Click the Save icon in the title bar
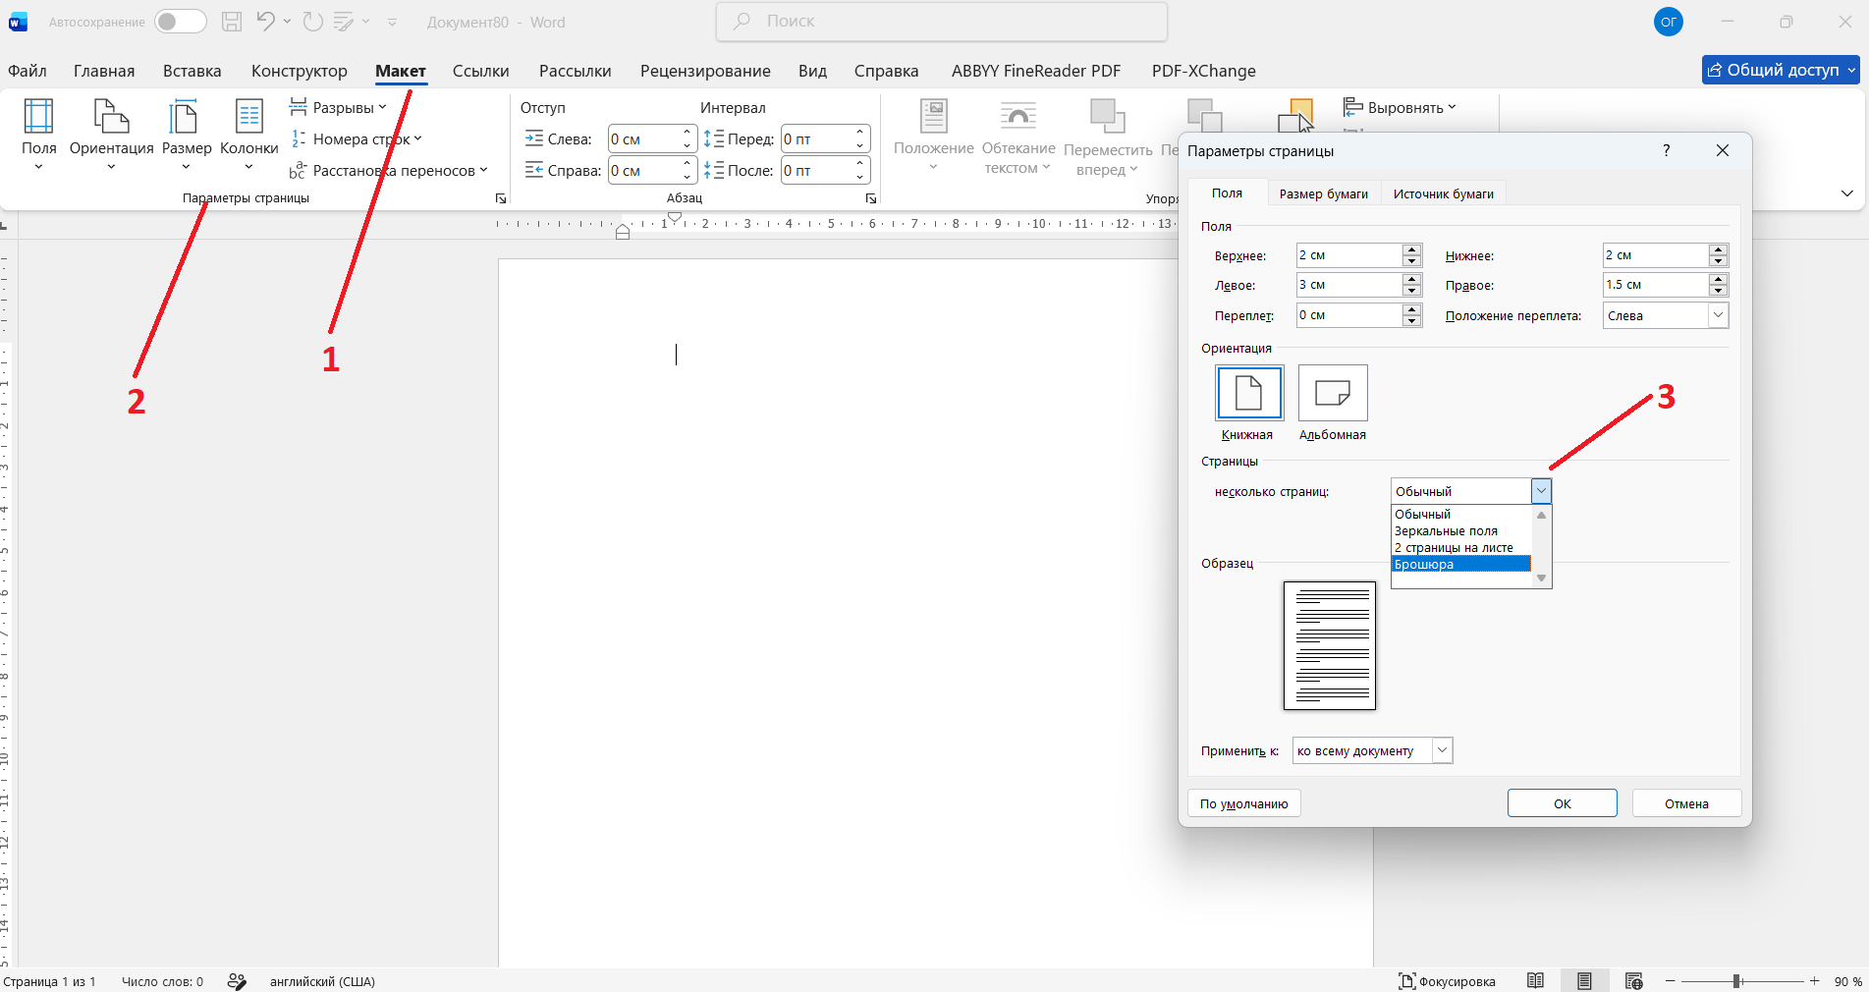 click(232, 22)
